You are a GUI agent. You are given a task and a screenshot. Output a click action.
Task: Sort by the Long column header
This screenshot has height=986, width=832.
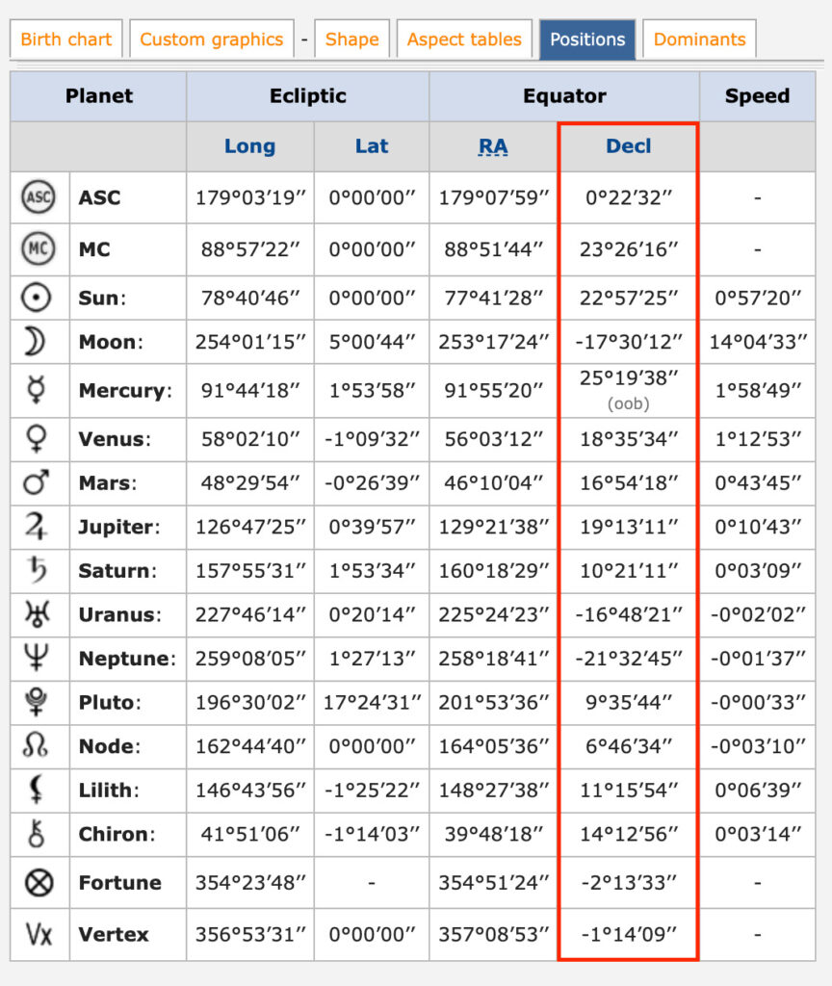(249, 146)
